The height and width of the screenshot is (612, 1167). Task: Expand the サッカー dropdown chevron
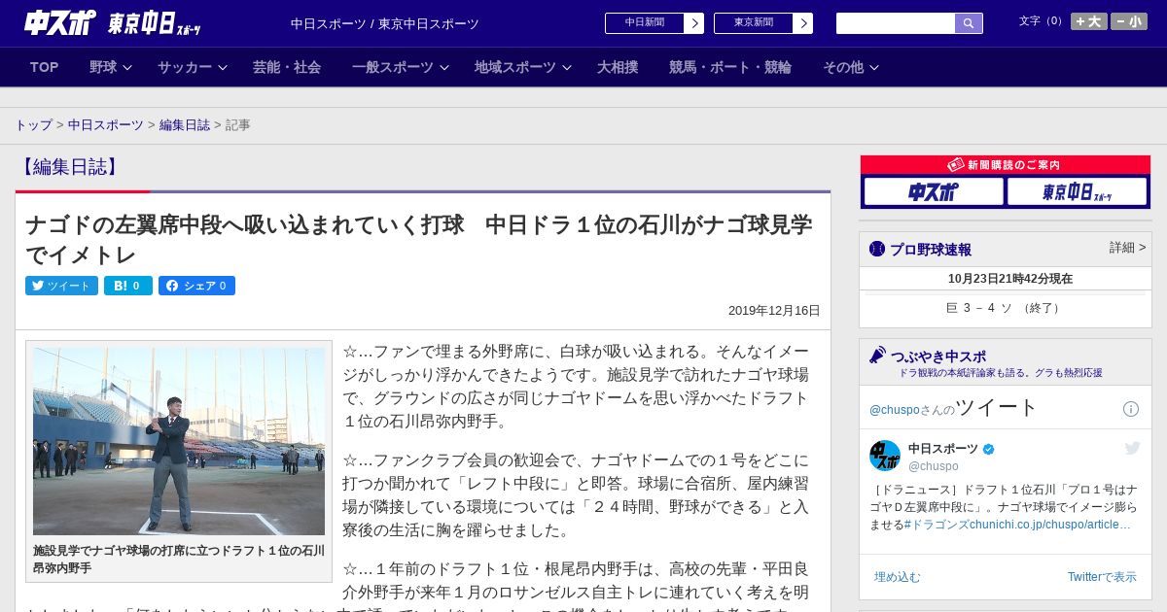click(x=223, y=68)
